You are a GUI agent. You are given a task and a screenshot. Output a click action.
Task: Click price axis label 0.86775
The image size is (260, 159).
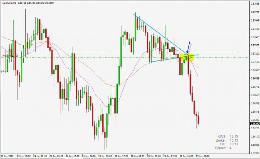[255, 87]
